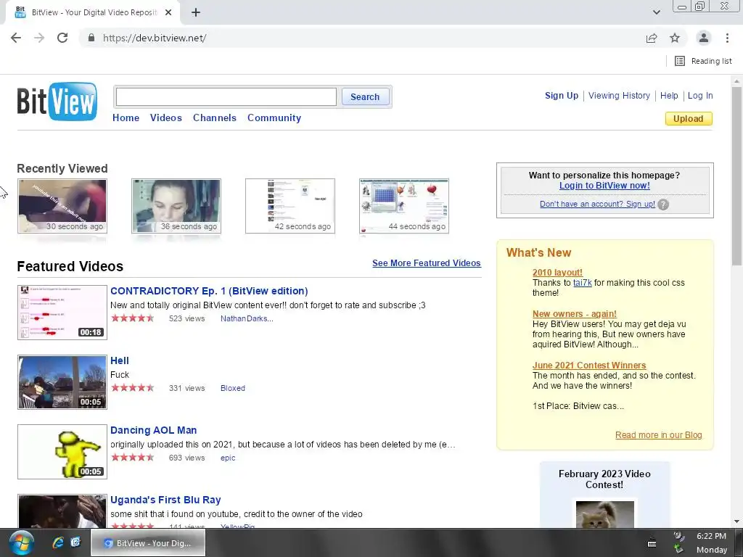Open recently viewed video from 36 seconds ago
Screen dimensions: 743x557
[176, 205]
